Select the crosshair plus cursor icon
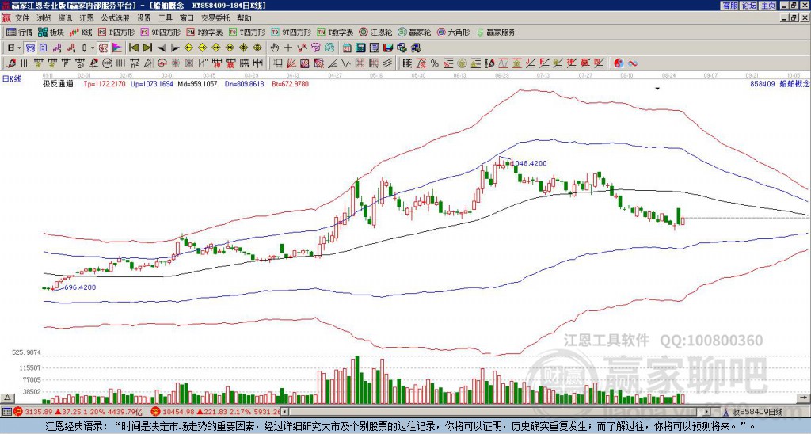 click(x=288, y=48)
